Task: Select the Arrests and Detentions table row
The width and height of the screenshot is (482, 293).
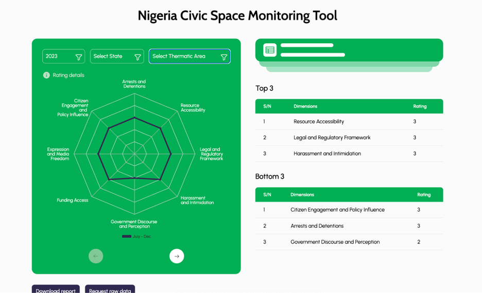Action: pyautogui.click(x=349, y=226)
